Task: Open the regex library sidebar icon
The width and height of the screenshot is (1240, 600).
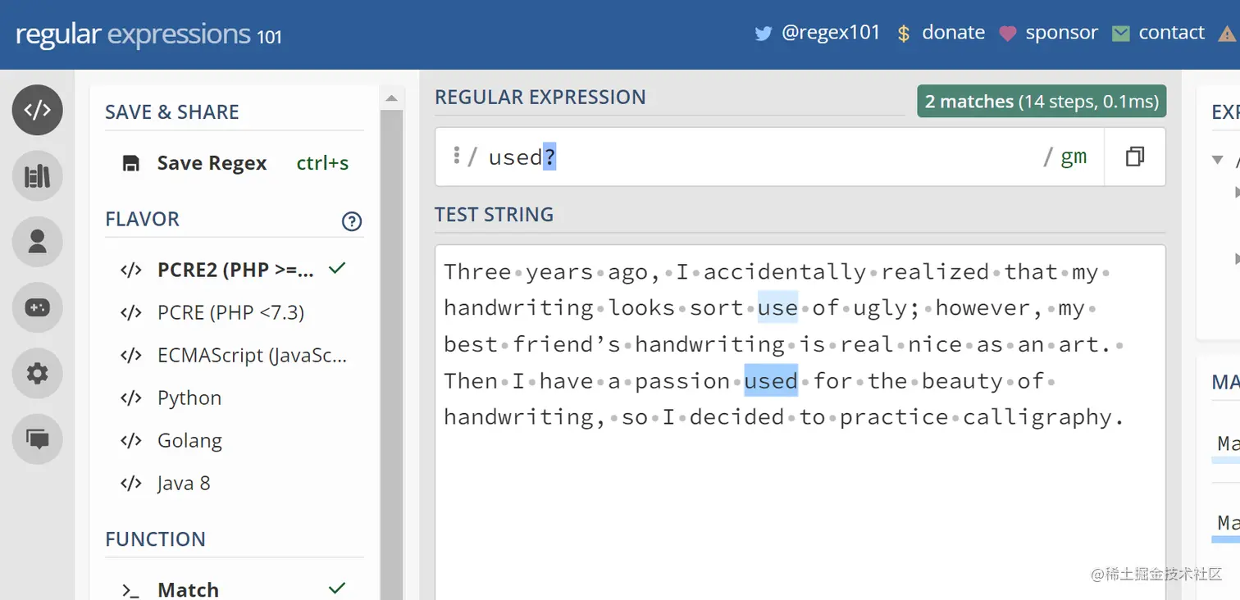Action: [x=37, y=176]
